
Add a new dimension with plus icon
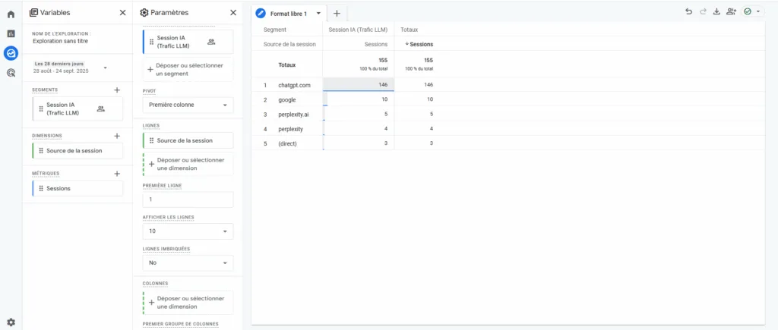coord(117,136)
